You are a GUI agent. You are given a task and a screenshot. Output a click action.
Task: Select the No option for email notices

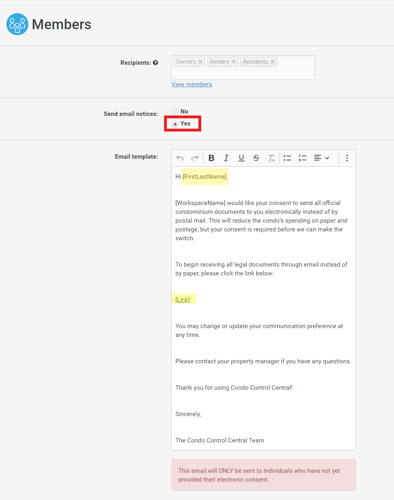(175, 112)
